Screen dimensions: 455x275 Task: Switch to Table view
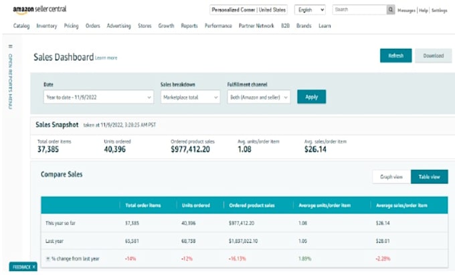click(x=430, y=177)
